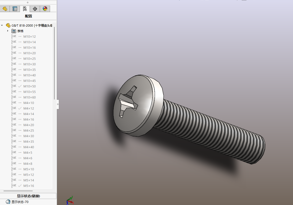Select configuration M10×25
This screenshot has width=293, height=205.
(29, 59)
